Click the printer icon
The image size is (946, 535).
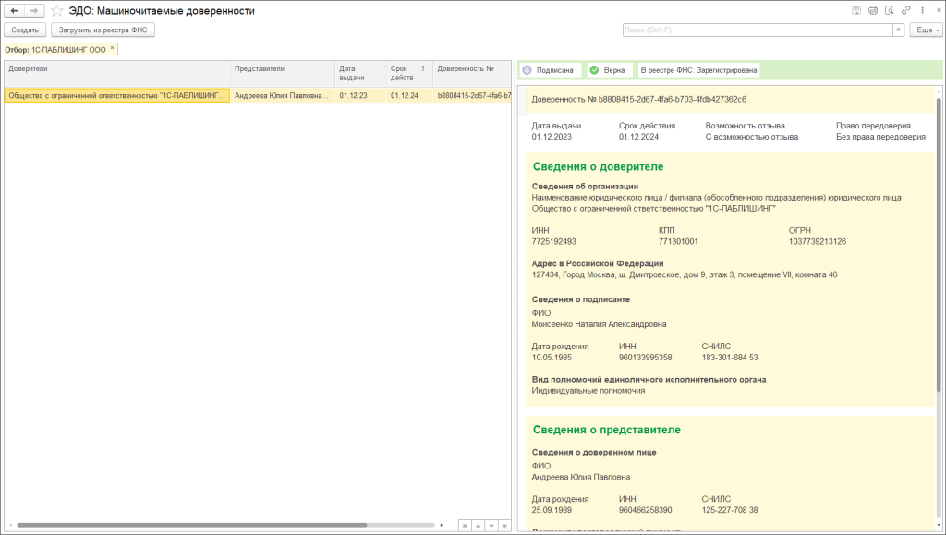[x=873, y=10]
